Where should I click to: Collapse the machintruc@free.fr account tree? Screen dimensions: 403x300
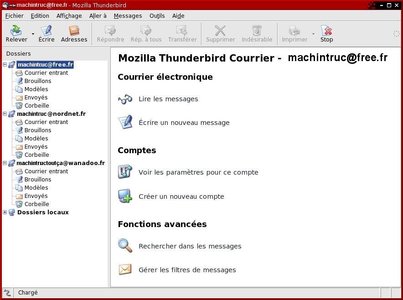[5, 65]
